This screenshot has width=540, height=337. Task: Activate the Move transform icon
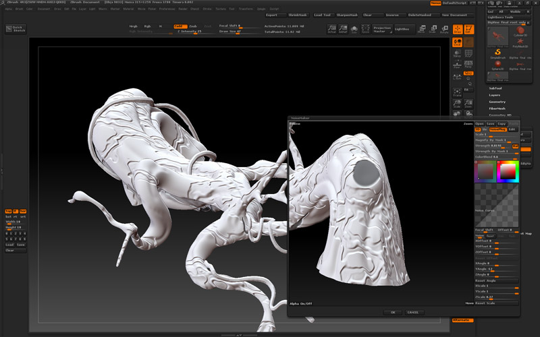tap(421, 29)
